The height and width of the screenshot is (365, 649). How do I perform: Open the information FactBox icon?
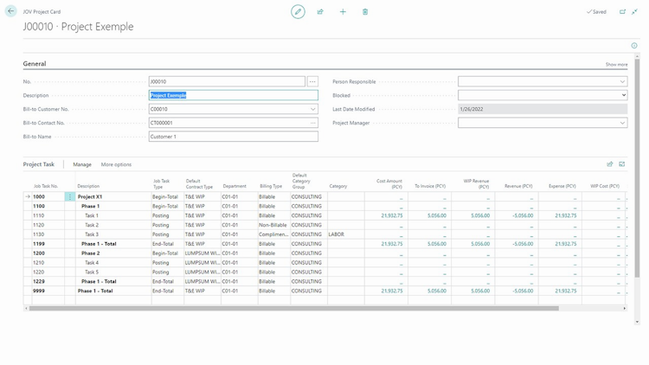point(634,46)
